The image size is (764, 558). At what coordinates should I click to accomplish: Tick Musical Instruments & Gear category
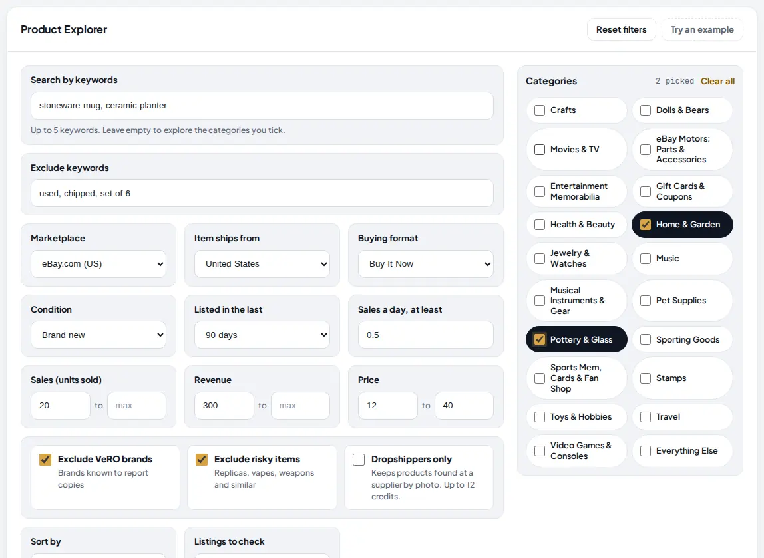pyautogui.click(x=540, y=301)
